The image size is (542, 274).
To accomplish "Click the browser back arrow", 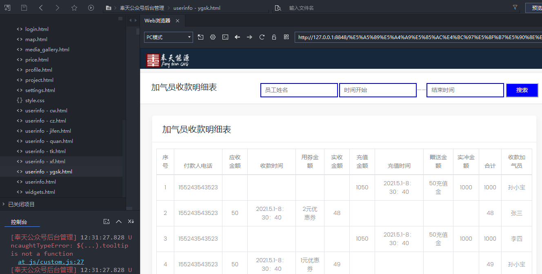I will coord(237,37).
